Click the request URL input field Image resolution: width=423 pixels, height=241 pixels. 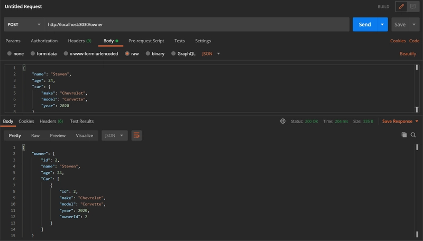[197, 24]
